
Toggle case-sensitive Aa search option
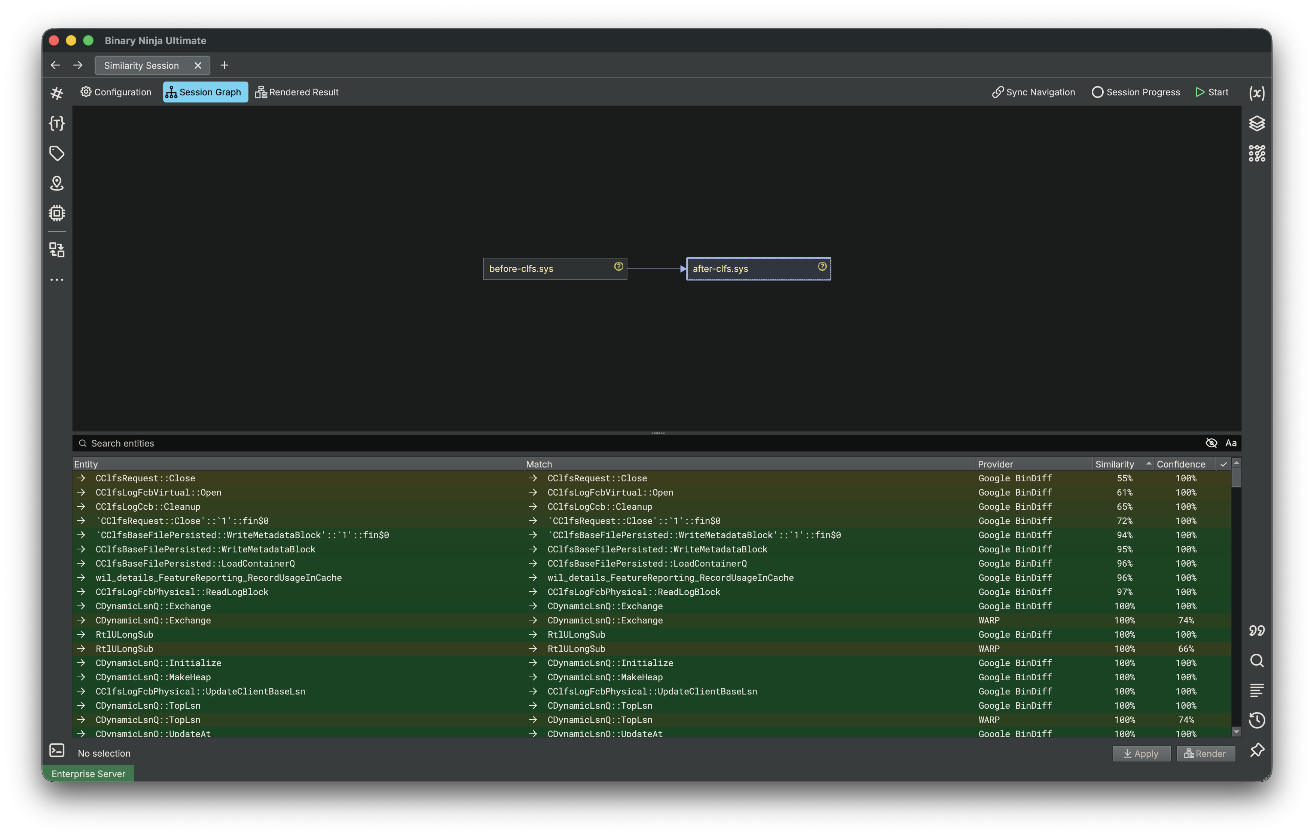point(1231,443)
